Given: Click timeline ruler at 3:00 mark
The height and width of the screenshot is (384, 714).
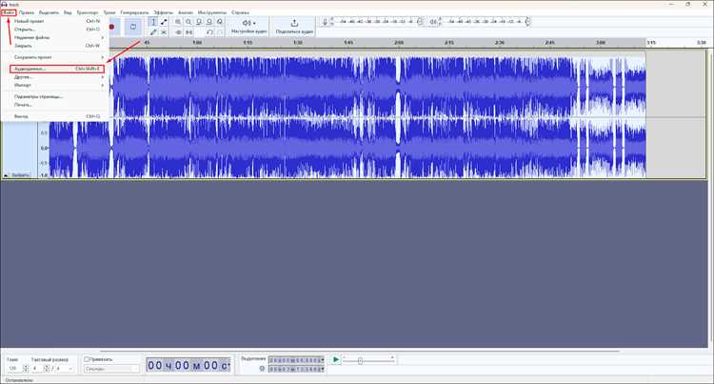Looking at the screenshot, I should 601,42.
